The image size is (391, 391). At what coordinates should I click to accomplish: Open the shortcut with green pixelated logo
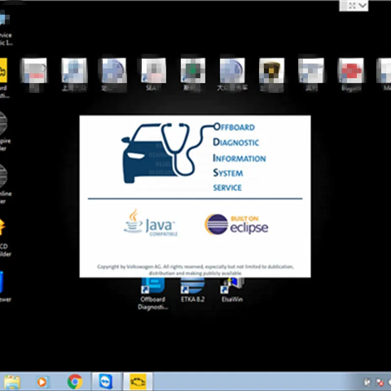[193, 74]
